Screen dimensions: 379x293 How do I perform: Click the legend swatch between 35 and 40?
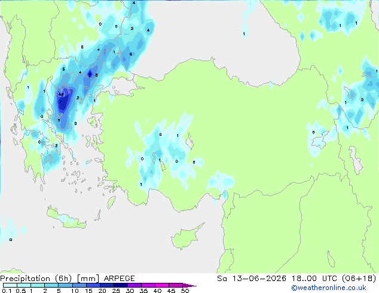(148, 285)
